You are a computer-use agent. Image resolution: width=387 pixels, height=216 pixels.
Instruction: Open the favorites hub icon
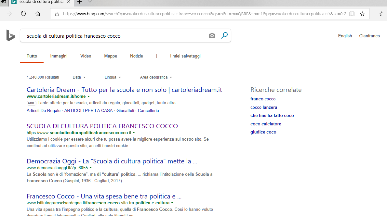click(382, 14)
